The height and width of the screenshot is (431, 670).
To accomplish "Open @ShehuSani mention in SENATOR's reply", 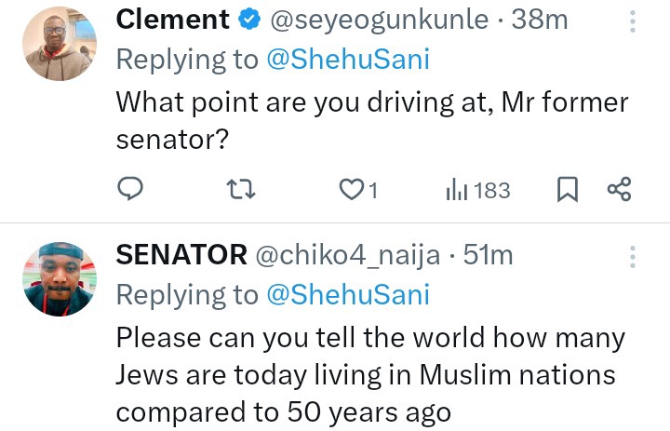I will click(x=349, y=295).
